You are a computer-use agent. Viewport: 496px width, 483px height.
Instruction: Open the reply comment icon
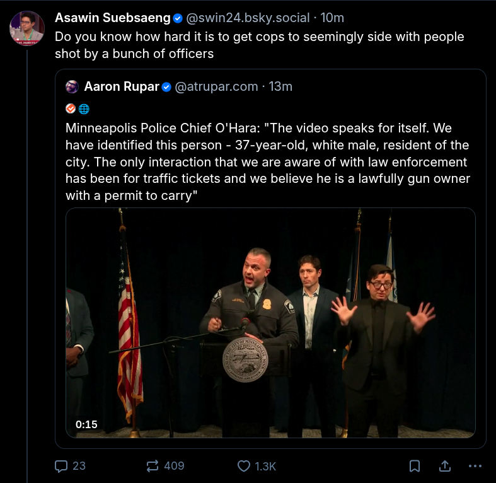point(61,466)
